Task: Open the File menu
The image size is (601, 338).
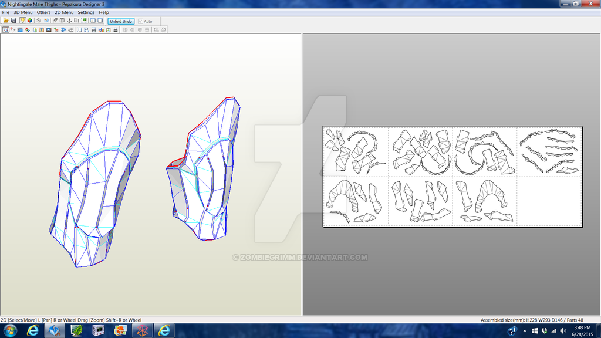Action: (6, 12)
